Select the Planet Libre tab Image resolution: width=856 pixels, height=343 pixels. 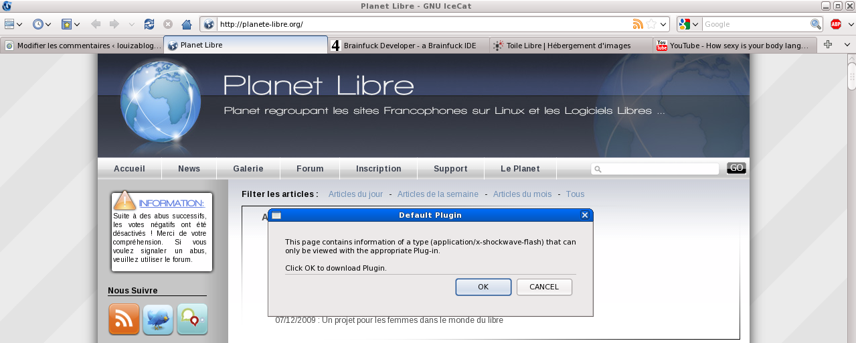point(246,45)
